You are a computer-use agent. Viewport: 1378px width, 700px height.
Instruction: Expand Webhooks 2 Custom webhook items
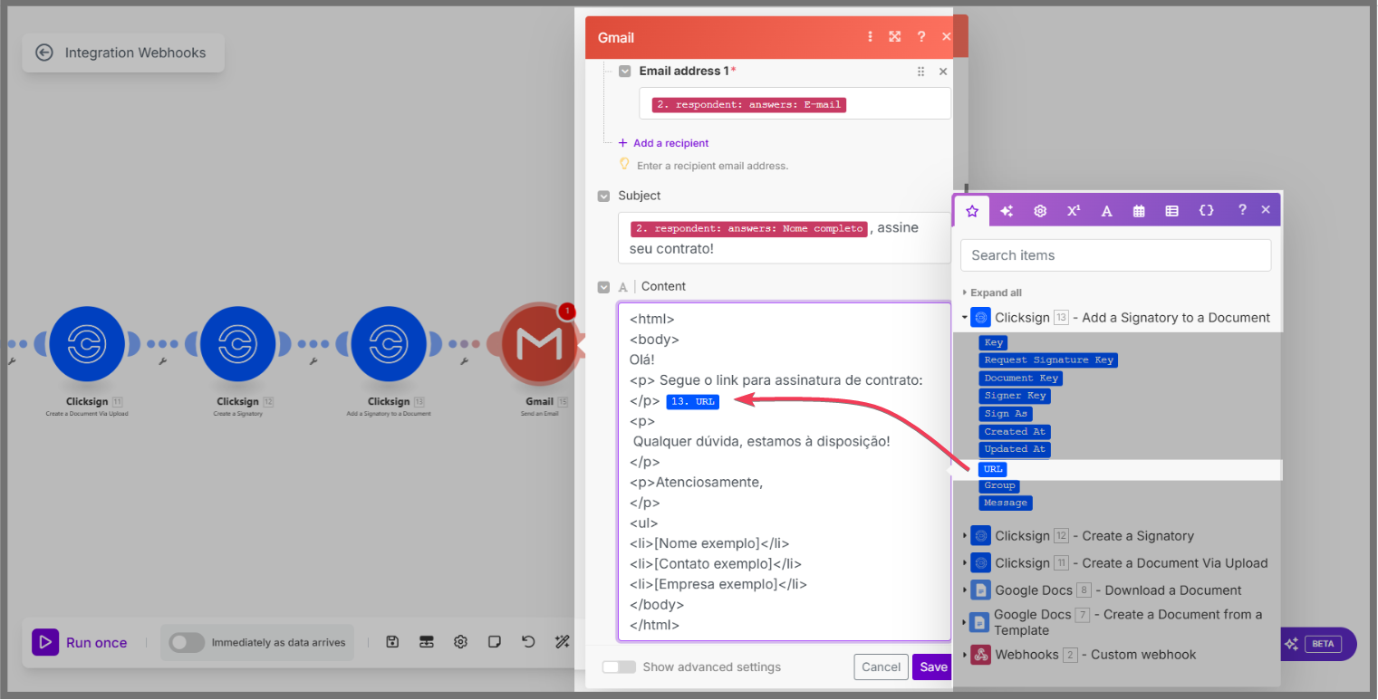pos(965,655)
